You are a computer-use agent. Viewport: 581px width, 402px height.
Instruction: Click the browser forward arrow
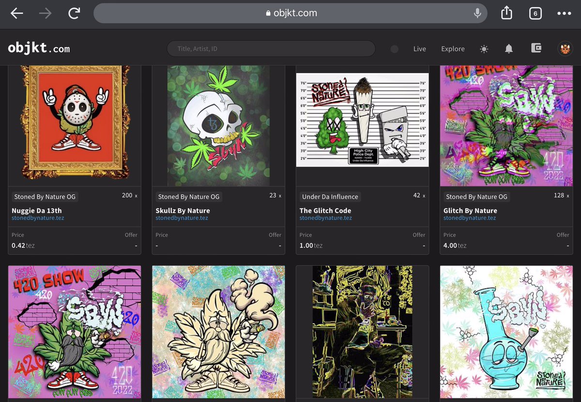[45, 14]
